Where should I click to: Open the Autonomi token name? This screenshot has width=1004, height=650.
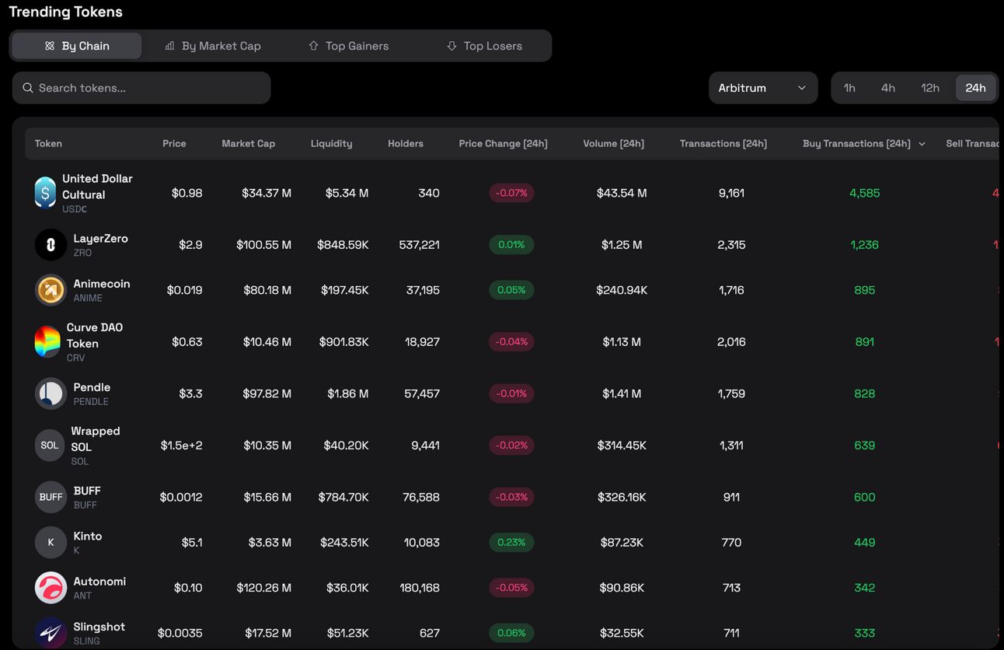99,582
